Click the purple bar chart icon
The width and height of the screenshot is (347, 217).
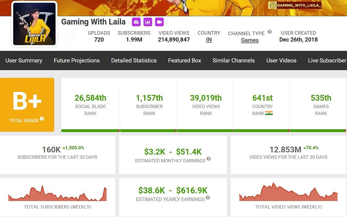point(148,22)
